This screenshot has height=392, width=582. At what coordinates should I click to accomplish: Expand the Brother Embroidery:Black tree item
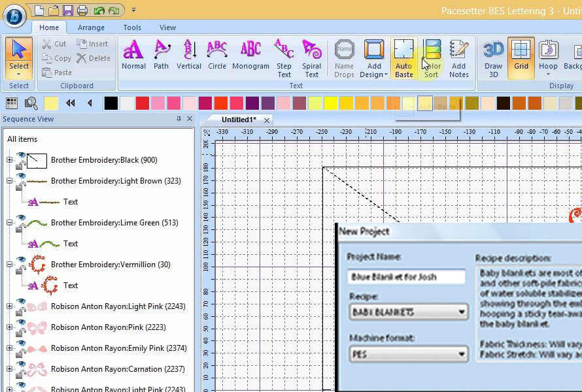9,161
